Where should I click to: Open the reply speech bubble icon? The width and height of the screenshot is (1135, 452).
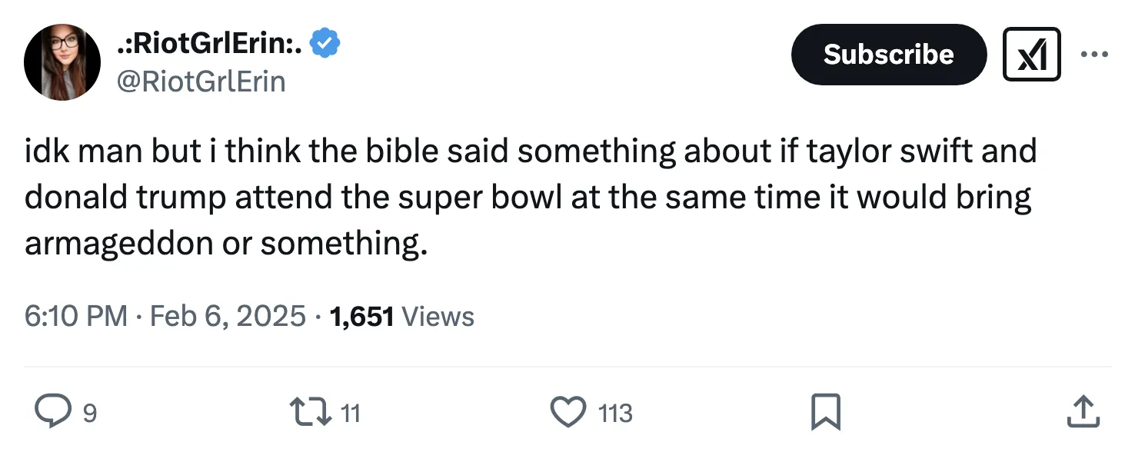click(51, 413)
